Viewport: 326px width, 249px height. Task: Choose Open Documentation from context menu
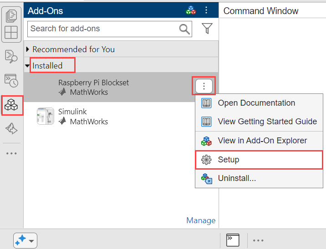coord(259,103)
